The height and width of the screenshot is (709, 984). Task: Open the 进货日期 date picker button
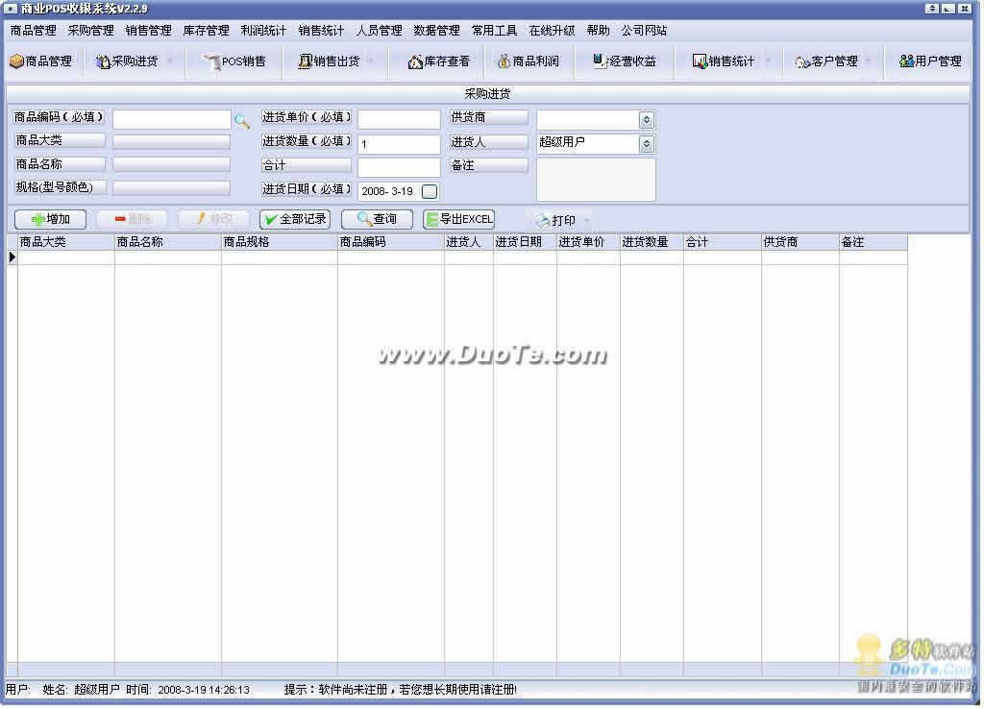[x=430, y=191]
